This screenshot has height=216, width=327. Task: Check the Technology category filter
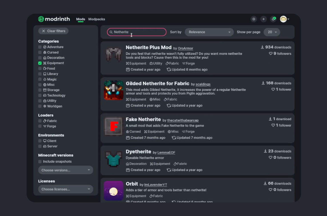(40, 95)
